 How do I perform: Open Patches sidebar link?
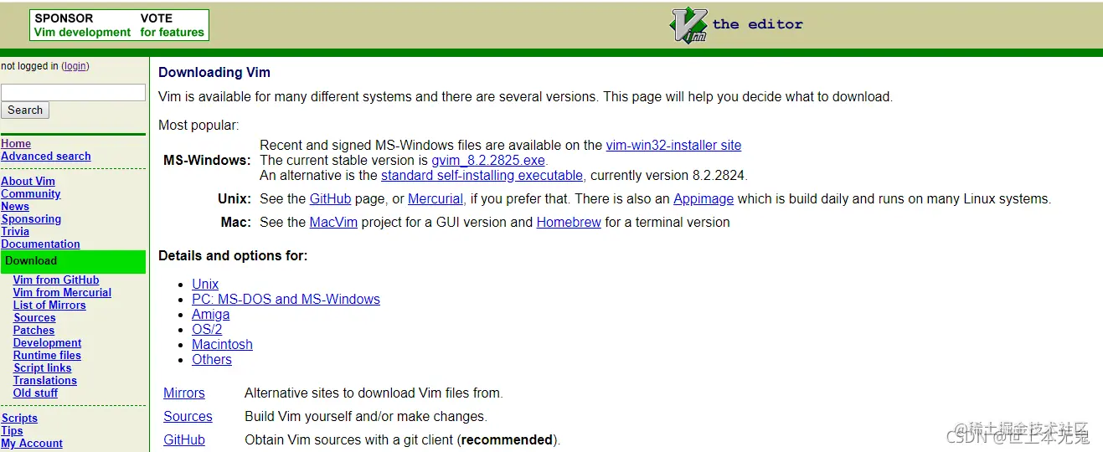pos(34,331)
